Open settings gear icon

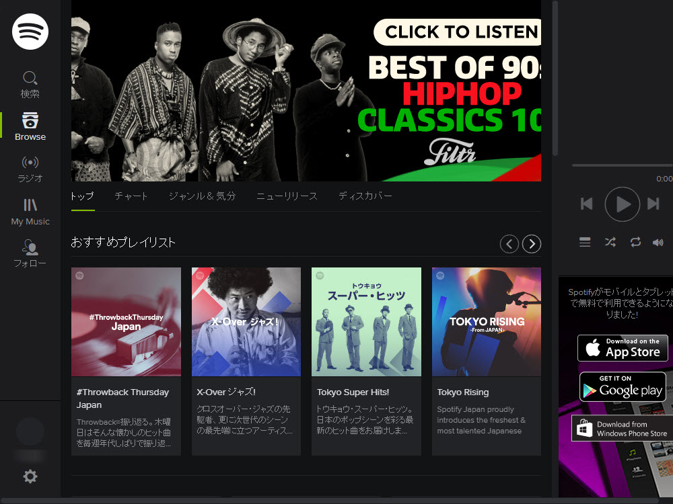(x=30, y=476)
